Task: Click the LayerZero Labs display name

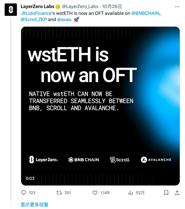Action: point(37,7)
